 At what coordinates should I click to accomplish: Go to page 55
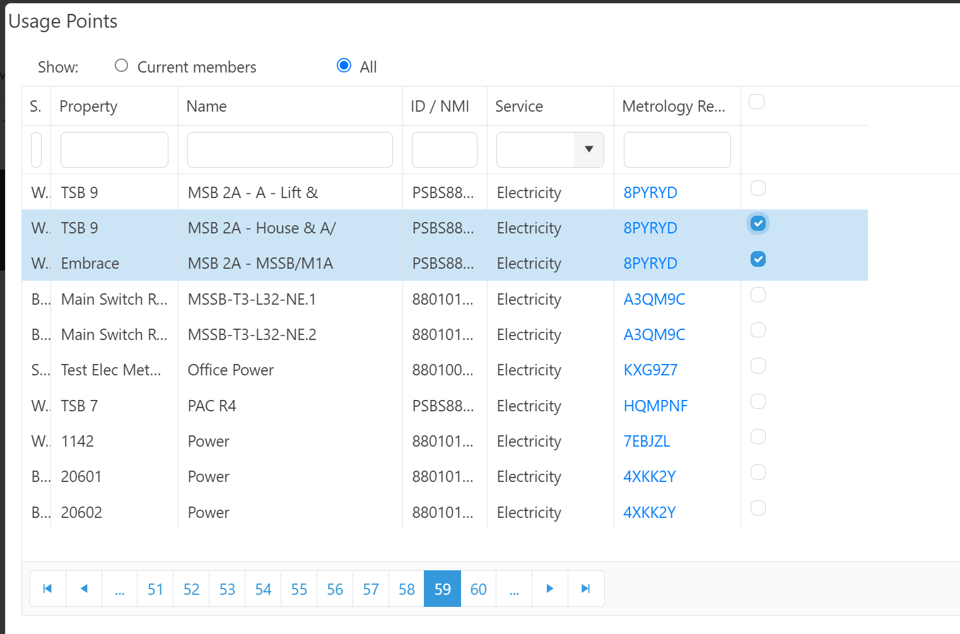click(x=299, y=589)
